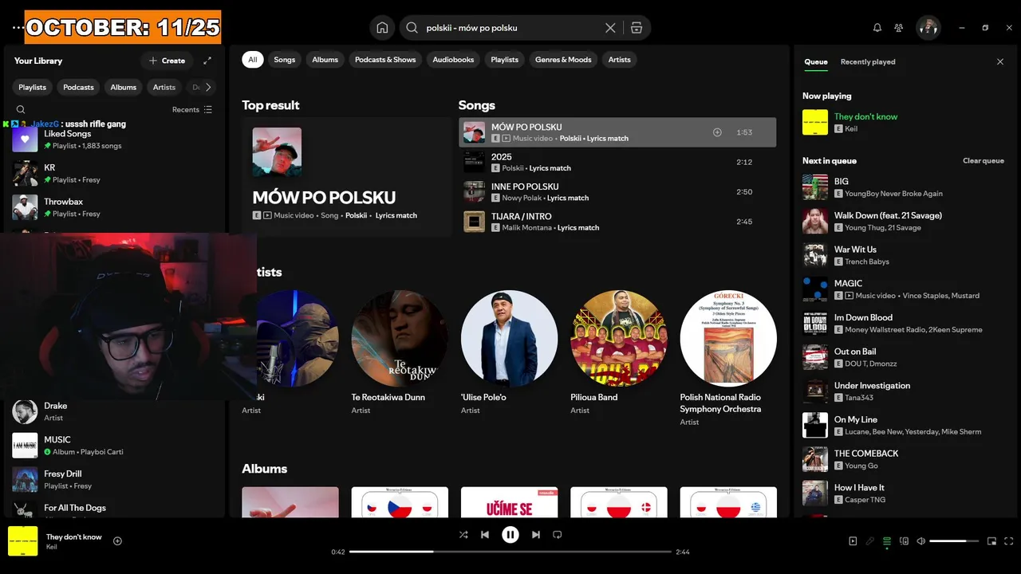Switch to Genres & Moods tab
Image resolution: width=1021 pixels, height=574 pixels.
coord(563,60)
